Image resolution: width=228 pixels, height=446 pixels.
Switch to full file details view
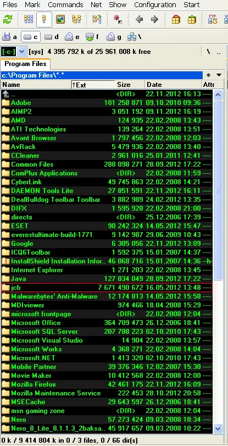(44, 19)
